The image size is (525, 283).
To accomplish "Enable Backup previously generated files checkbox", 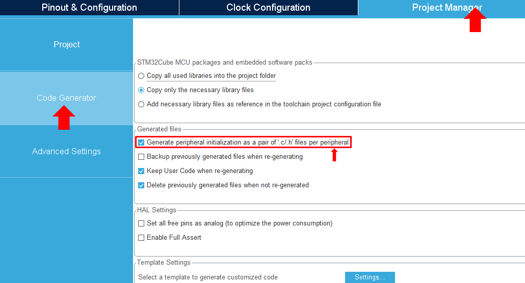I will (x=142, y=157).
